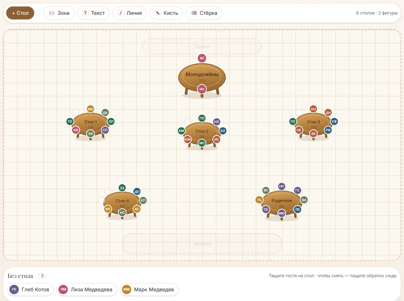The height and width of the screenshot is (301, 404).
Task: Click the Стол 2 table label
Action: coord(202,131)
